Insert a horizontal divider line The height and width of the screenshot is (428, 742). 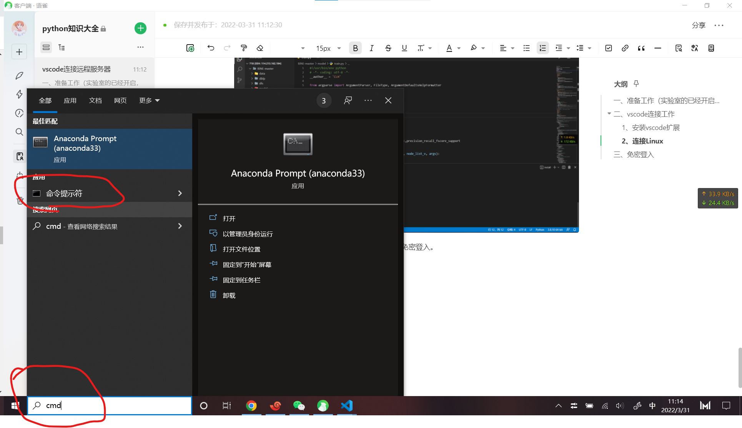[x=658, y=48]
